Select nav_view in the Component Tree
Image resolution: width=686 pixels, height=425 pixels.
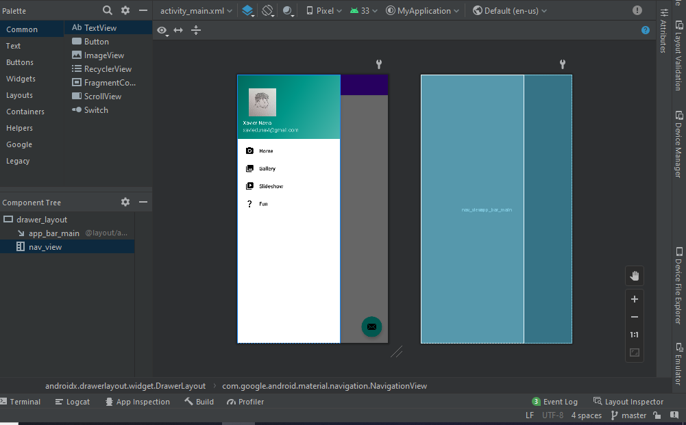pyautogui.click(x=47, y=246)
